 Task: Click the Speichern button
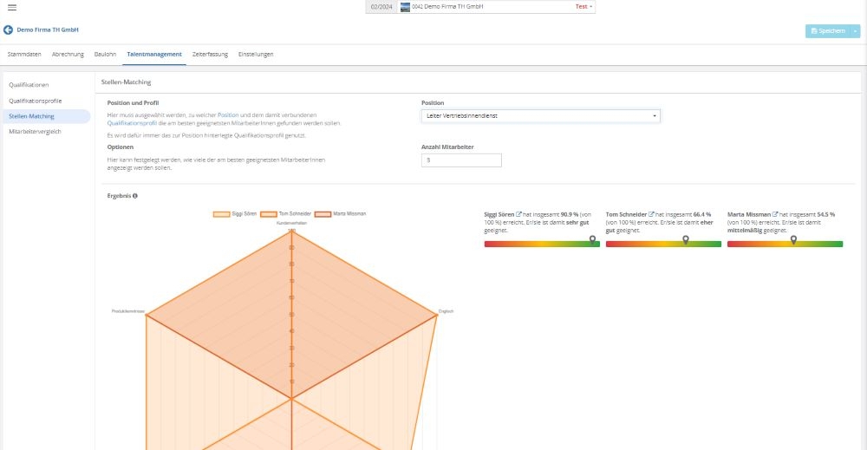click(828, 31)
